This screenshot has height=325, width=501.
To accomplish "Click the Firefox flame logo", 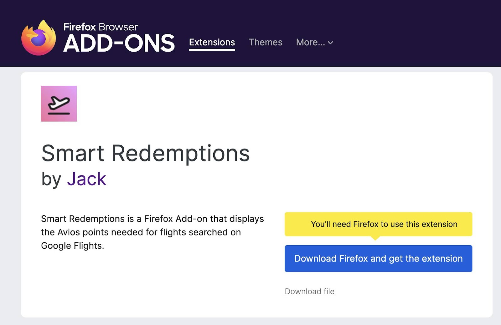I will pyautogui.click(x=39, y=38).
